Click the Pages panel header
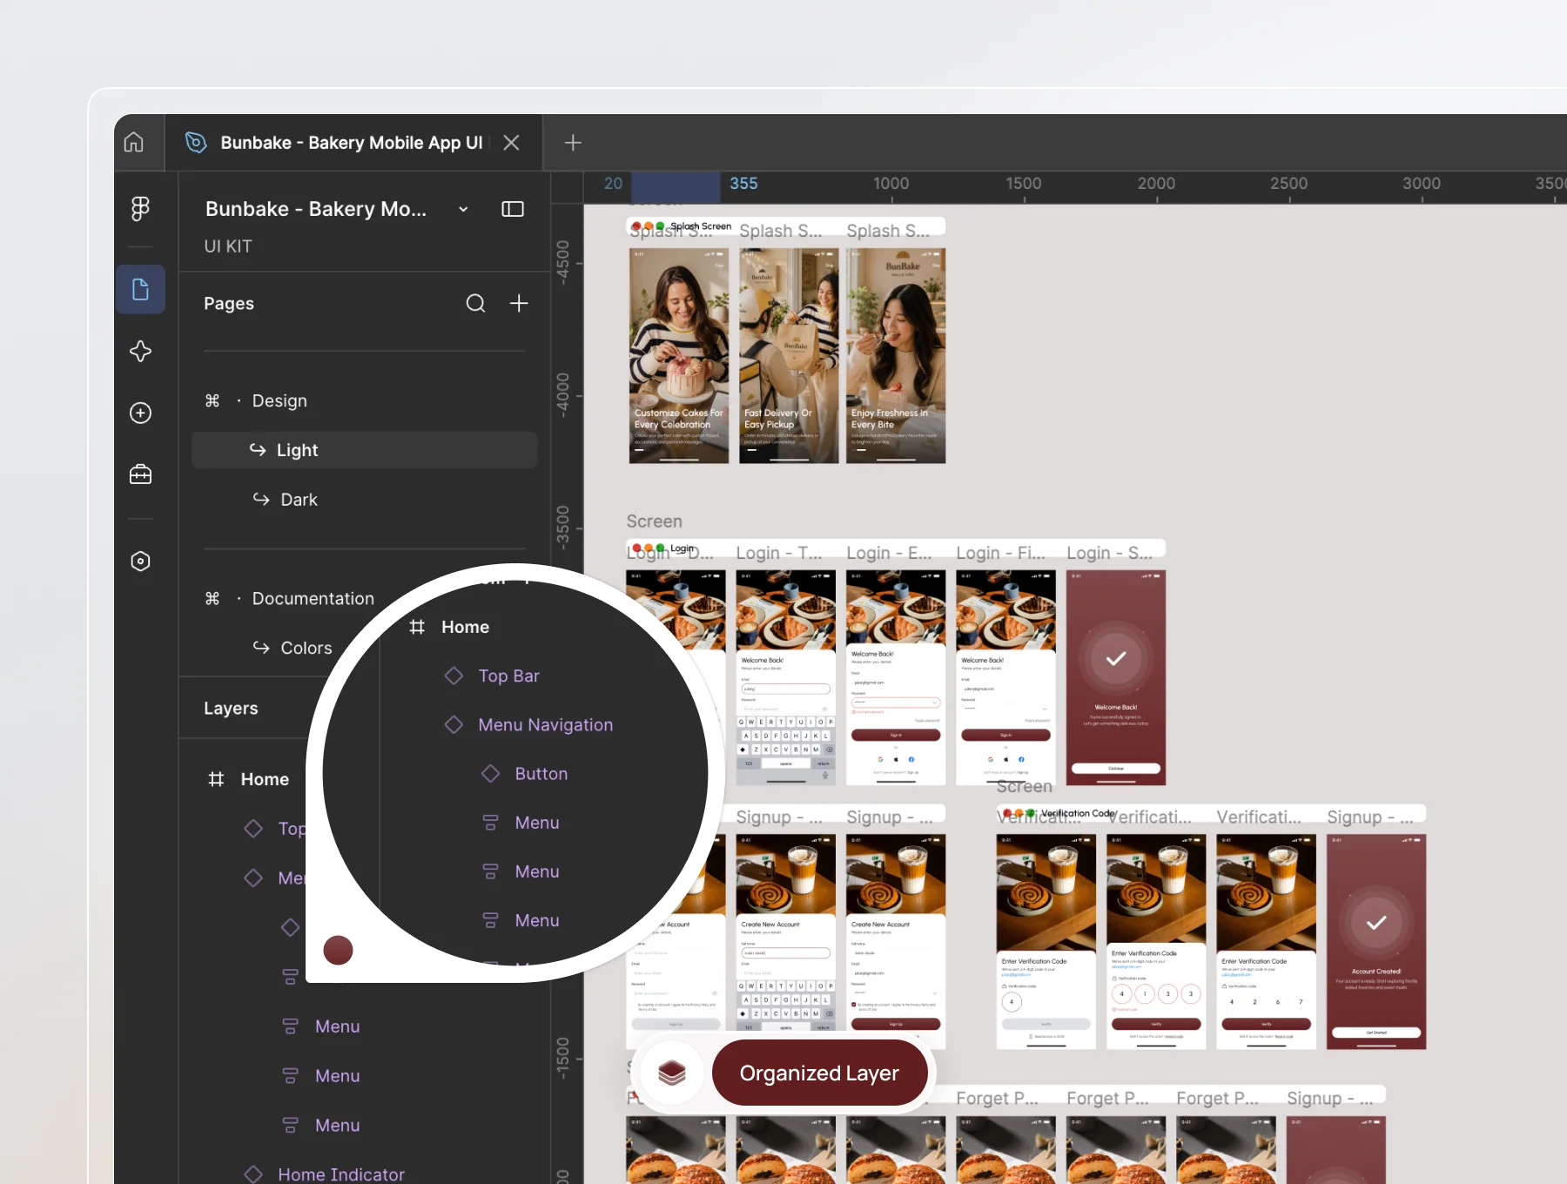 229,303
